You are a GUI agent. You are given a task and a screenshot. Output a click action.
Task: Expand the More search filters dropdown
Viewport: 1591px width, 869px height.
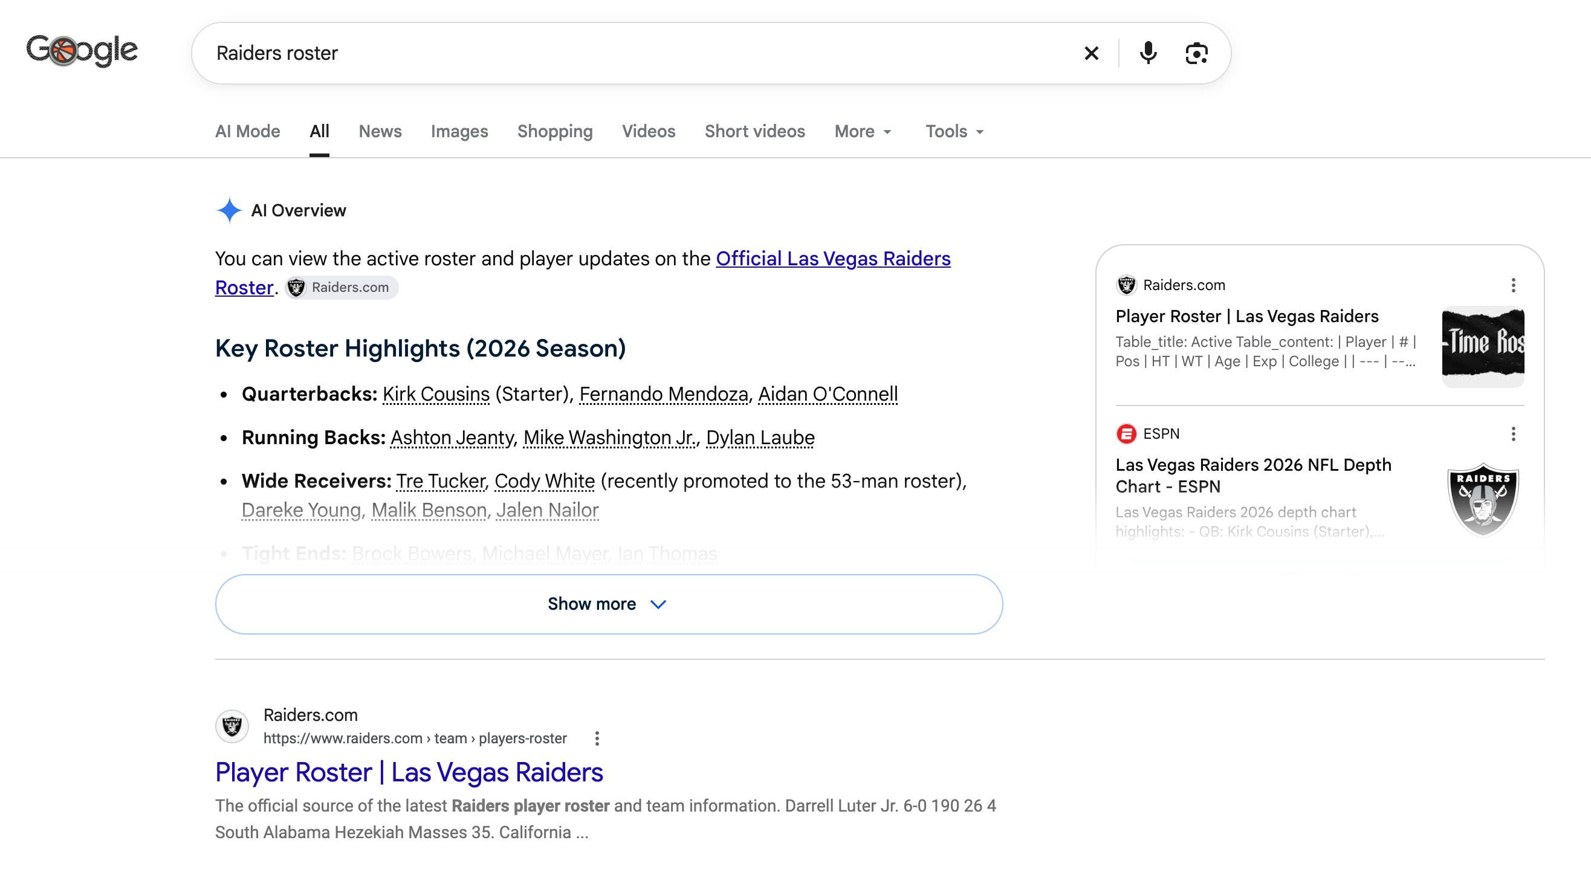point(863,132)
